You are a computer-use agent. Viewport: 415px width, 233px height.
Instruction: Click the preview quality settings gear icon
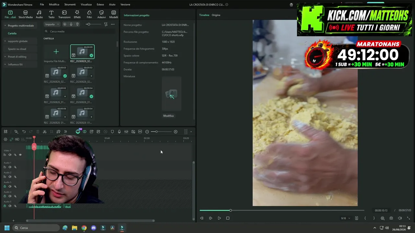[x=383, y=218]
